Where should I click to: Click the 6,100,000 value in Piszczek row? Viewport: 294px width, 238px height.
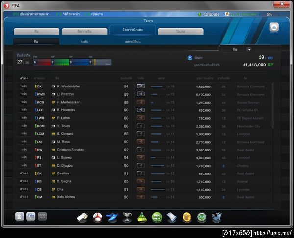203,95
